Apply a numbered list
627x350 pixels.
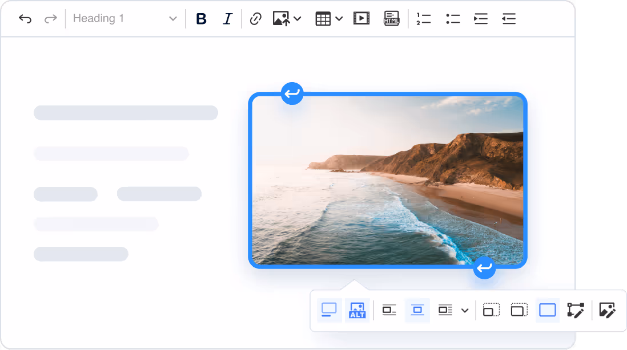(423, 19)
